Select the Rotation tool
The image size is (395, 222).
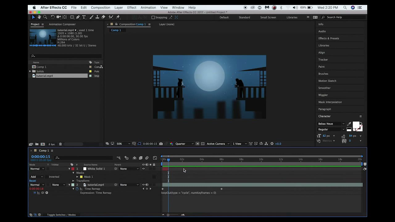[53, 17]
